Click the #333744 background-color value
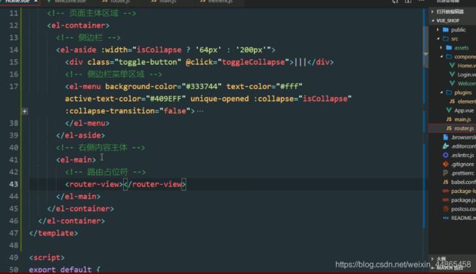Image resolution: width=476 pixels, height=274 pixels. tap(201, 87)
